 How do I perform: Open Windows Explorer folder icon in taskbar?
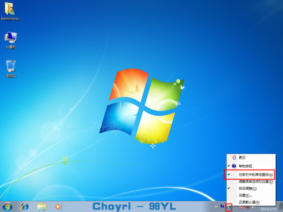click(42, 206)
